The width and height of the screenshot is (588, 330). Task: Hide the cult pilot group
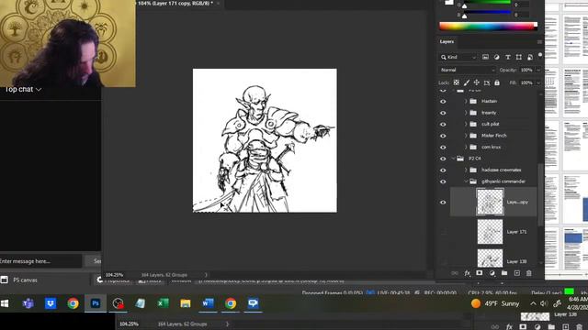[x=443, y=125]
